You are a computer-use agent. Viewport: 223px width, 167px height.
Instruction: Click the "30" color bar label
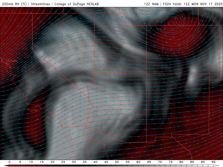coord(74,162)
